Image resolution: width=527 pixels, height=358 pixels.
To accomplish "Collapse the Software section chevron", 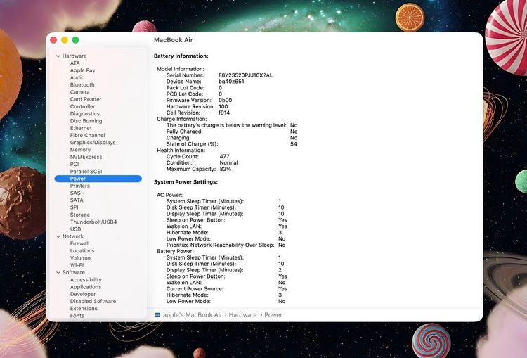I will pyautogui.click(x=58, y=272).
